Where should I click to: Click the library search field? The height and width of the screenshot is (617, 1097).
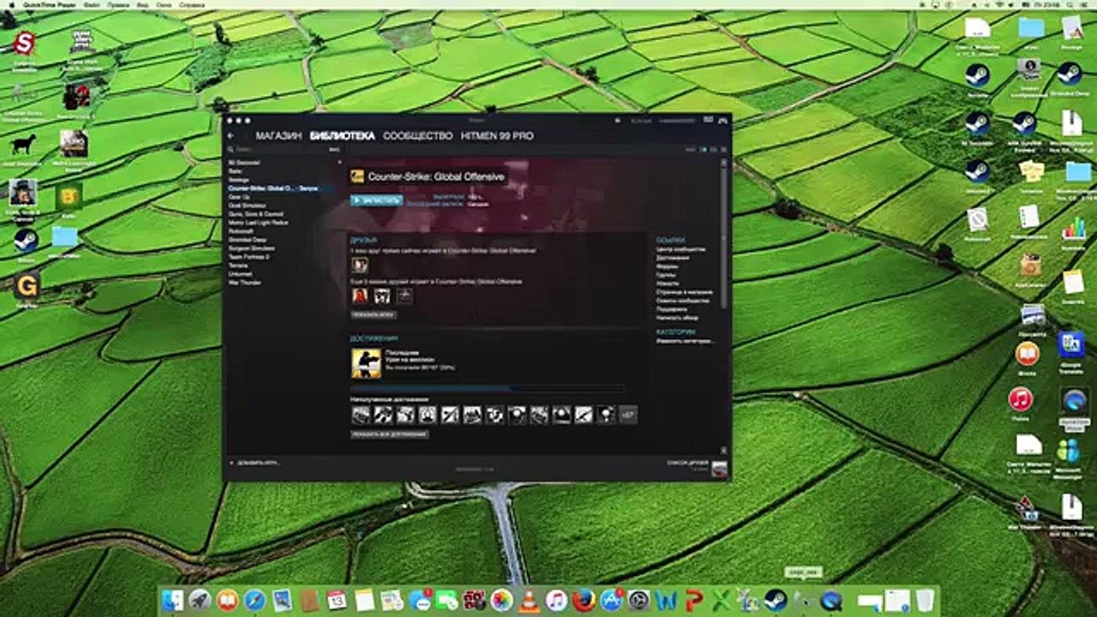pos(279,150)
